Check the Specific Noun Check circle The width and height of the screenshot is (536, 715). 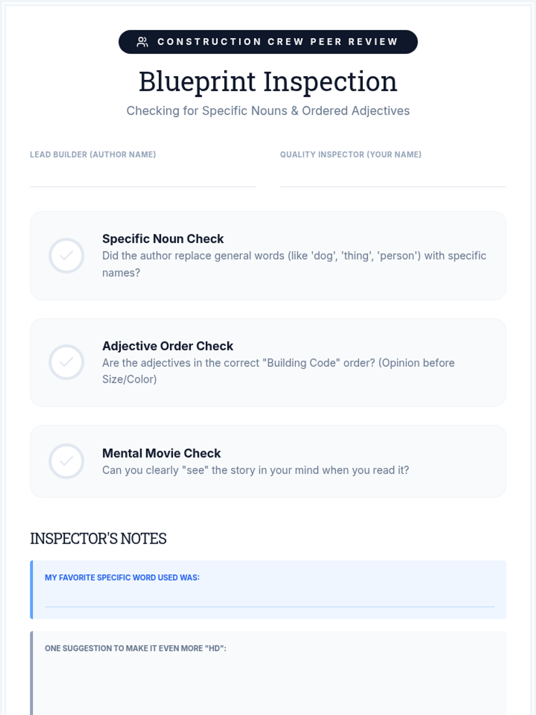(x=67, y=256)
